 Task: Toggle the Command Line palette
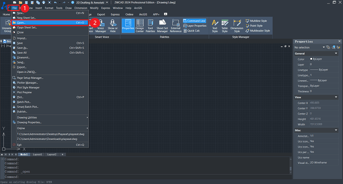194,21
